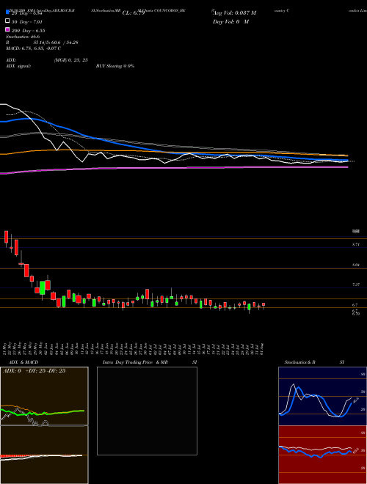367x484 pixels.
Task: Click the 'CL: 6.79' closing price label
Action: pyautogui.click(x=134, y=13)
